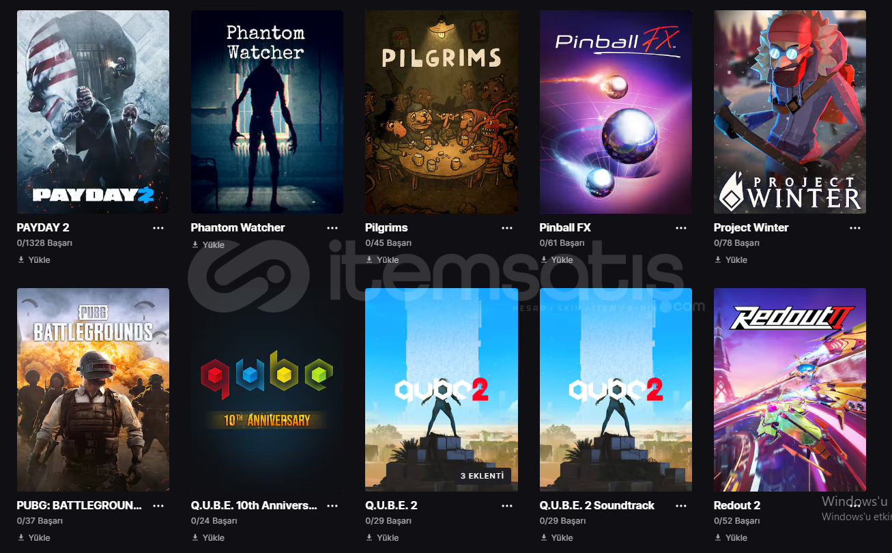
Task: Expand the options menu for Q.U.B.E. 10th Anniversary
Action: (332, 506)
